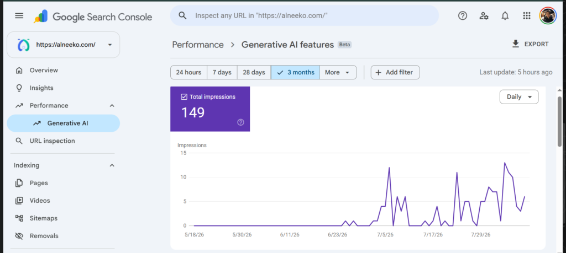Click the URL inspection magnifier icon

pos(19,141)
